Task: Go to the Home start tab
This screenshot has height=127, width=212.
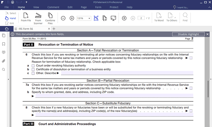Action: [7, 29]
